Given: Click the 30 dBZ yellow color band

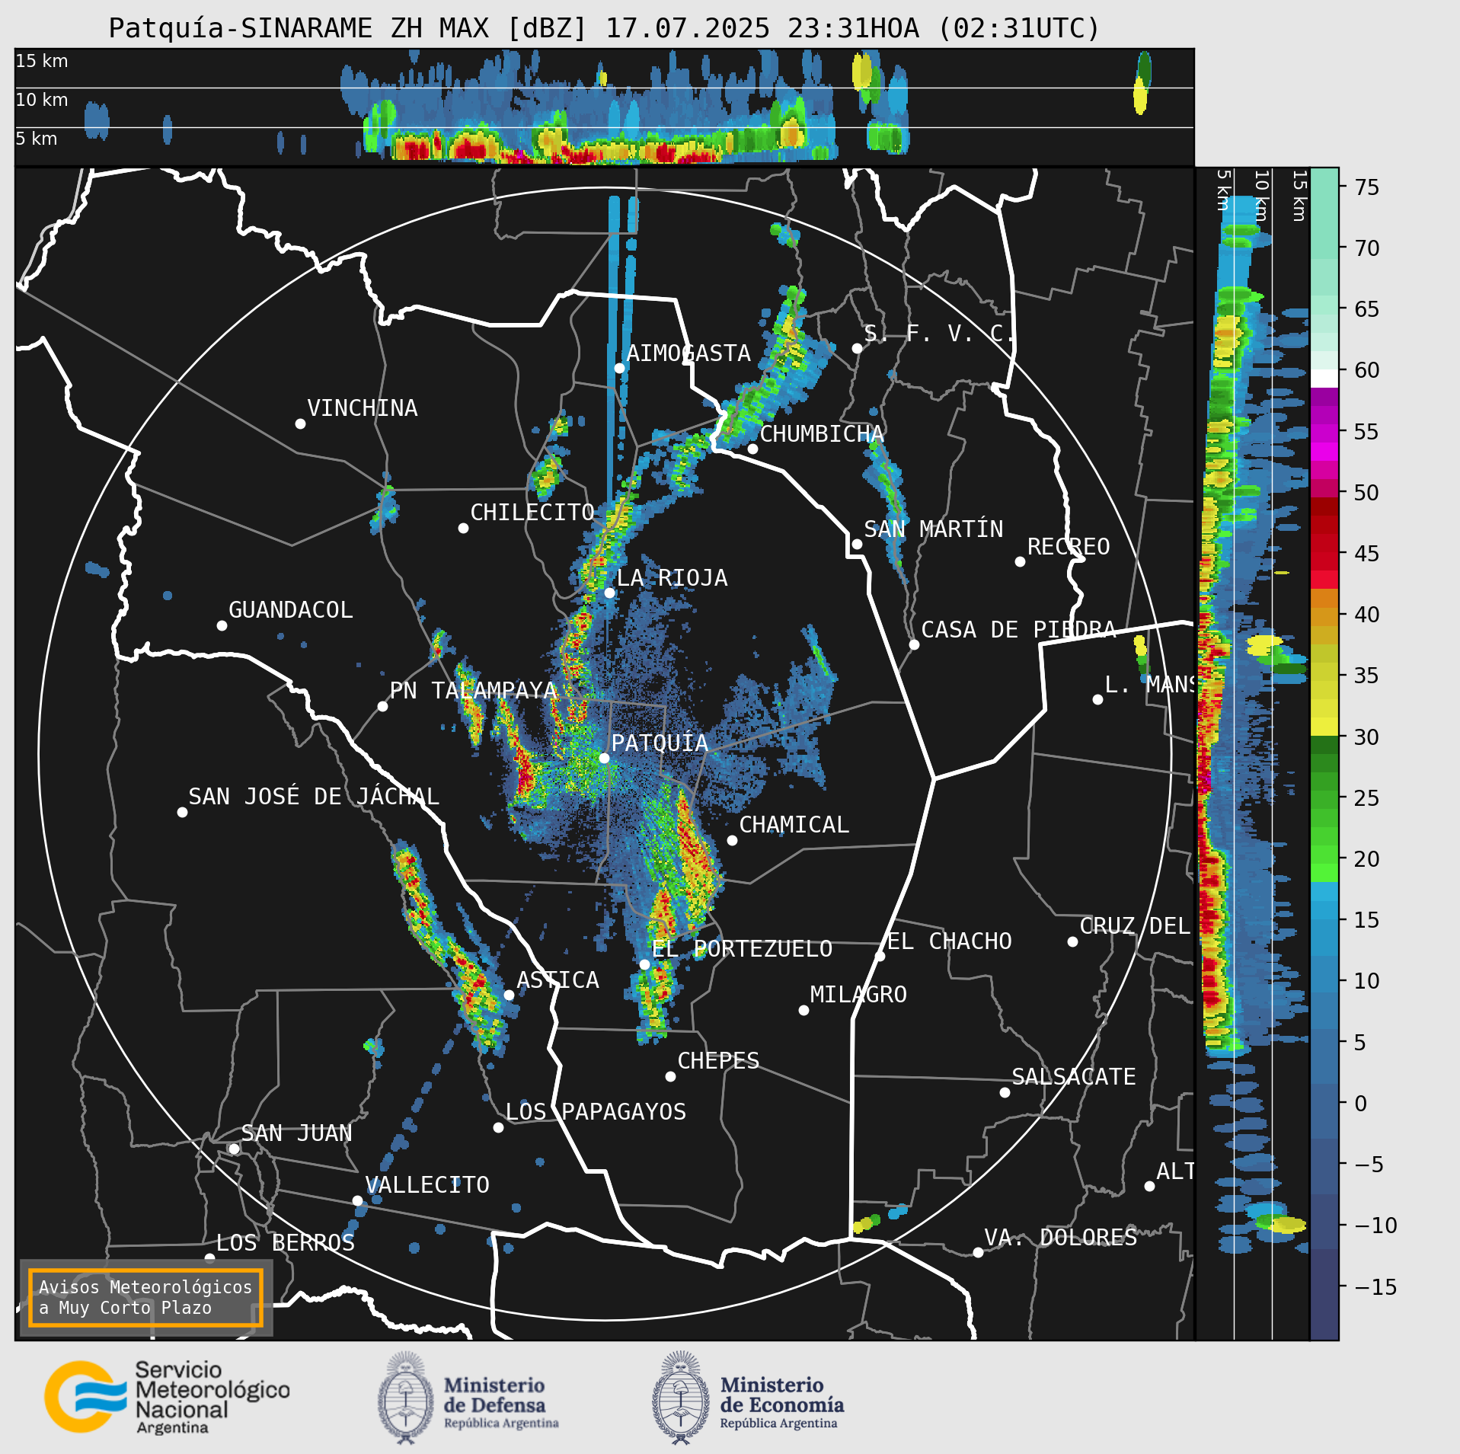Looking at the screenshot, I should [x=1324, y=727].
